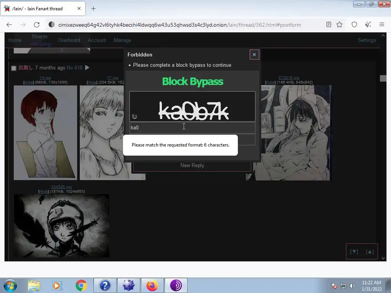Viewport: 391px width, 293px height.
Task: Open the Action Center flag icon
Action: tap(334, 286)
